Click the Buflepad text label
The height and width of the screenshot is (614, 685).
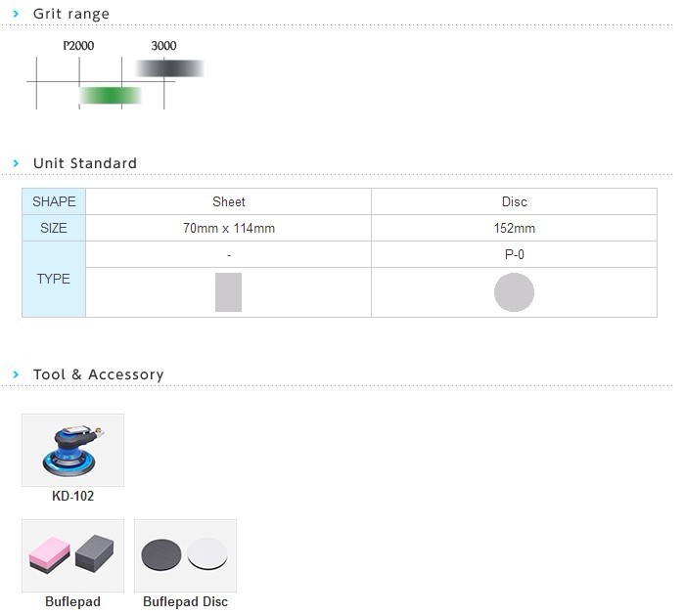72,601
